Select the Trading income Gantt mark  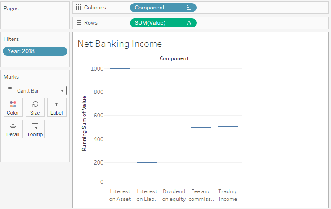point(228,126)
